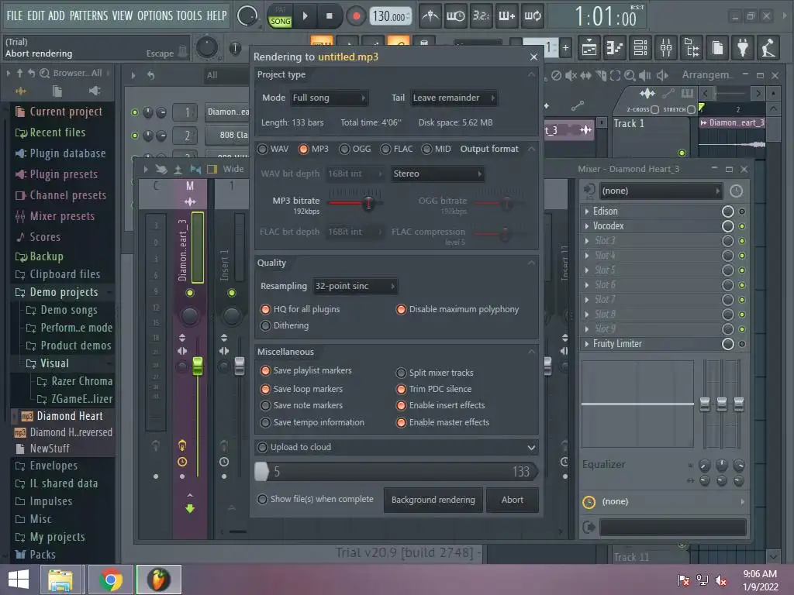The width and height of the screenshot is (794, 595).
Task: Click the playlist mute tool icon
Action: coord(571,75)
